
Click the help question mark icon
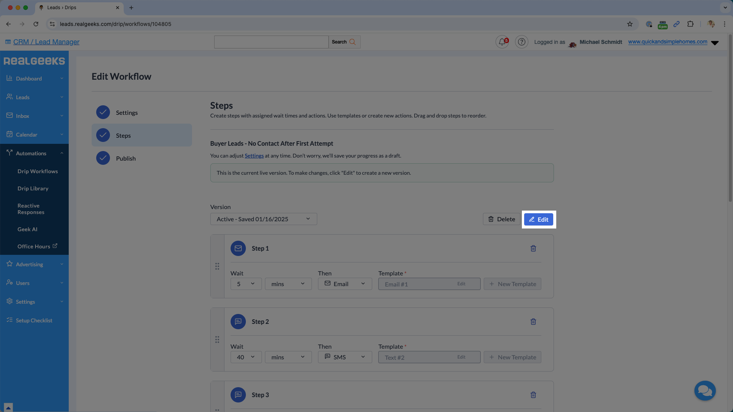click(x=521, y=42)
